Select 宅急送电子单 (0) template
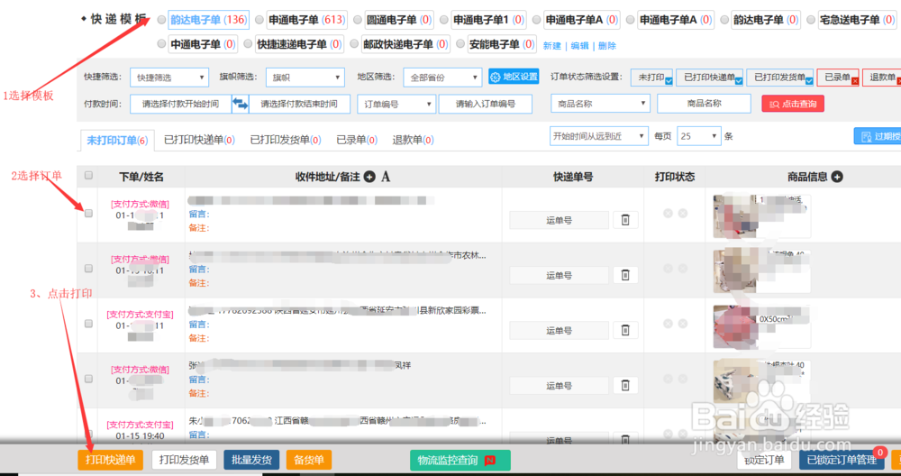901x476 pixels. click(x=810, y=20)
